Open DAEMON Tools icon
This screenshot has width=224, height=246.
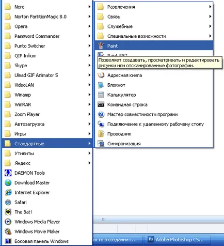(x=8, y=173)
